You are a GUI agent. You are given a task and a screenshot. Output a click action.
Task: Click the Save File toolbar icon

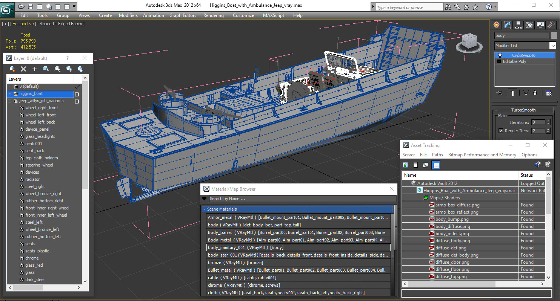[x=31, y=6]
